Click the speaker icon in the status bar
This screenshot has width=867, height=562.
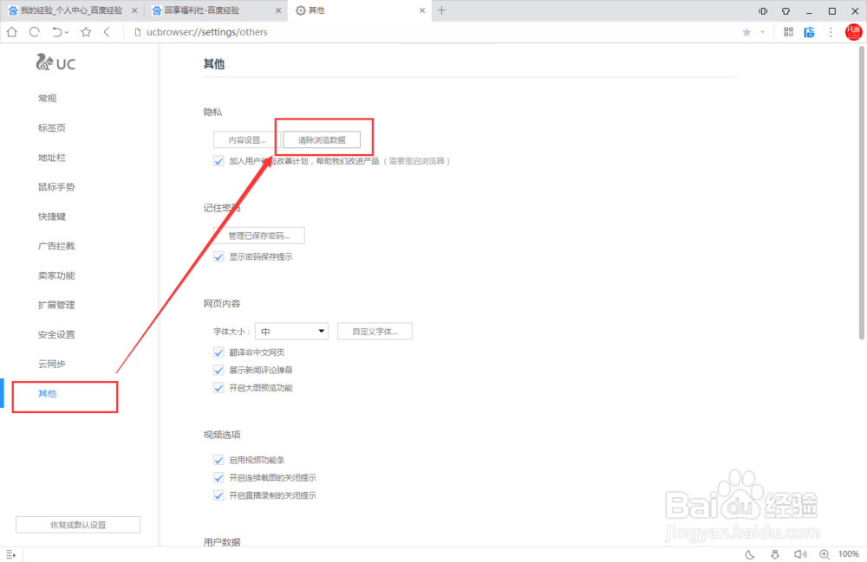pos(799,553)
